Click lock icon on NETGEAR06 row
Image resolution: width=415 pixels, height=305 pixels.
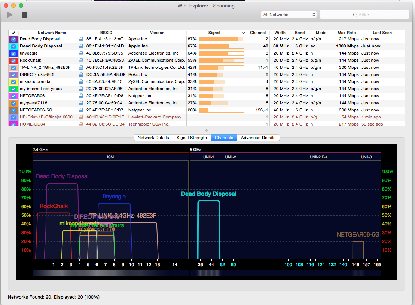pos(81,96)
